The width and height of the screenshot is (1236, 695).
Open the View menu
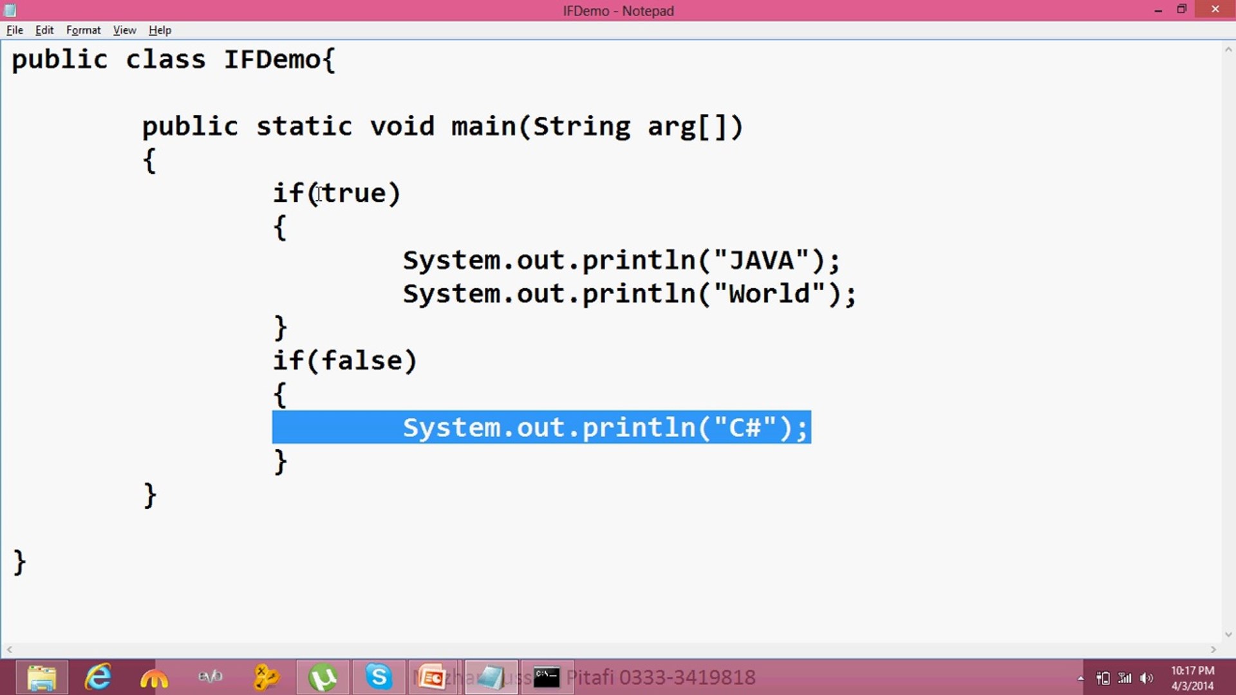point(124,30)
